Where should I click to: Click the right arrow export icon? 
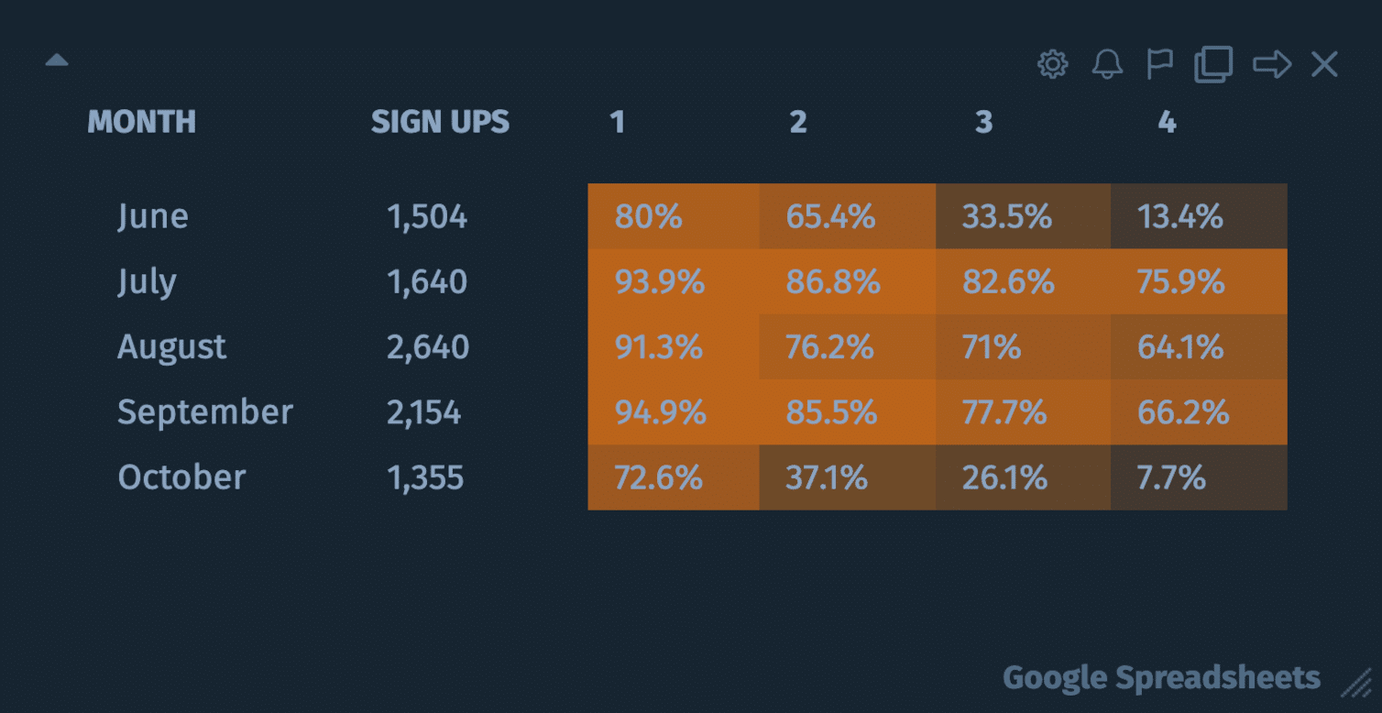tap(1272, 64)
